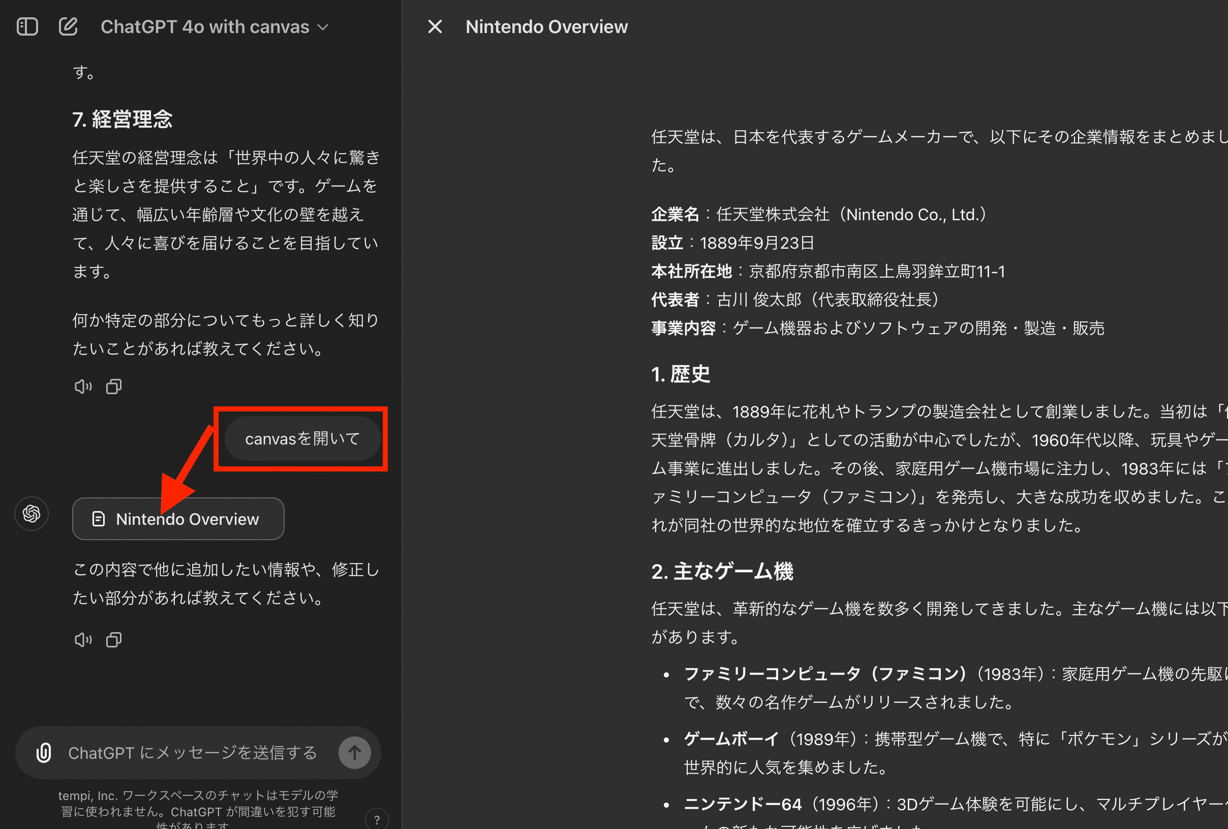The width and height of the screenshot is (1228, 829).
Task: Focus the ChatGPT message input field
Action: pyautogui.click(x=193, y=752)
